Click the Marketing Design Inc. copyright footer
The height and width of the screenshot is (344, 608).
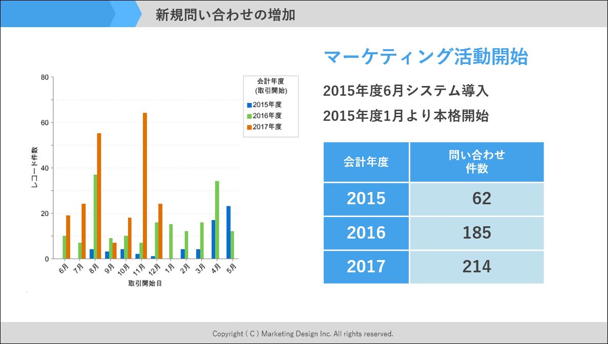tap(303, 334)
